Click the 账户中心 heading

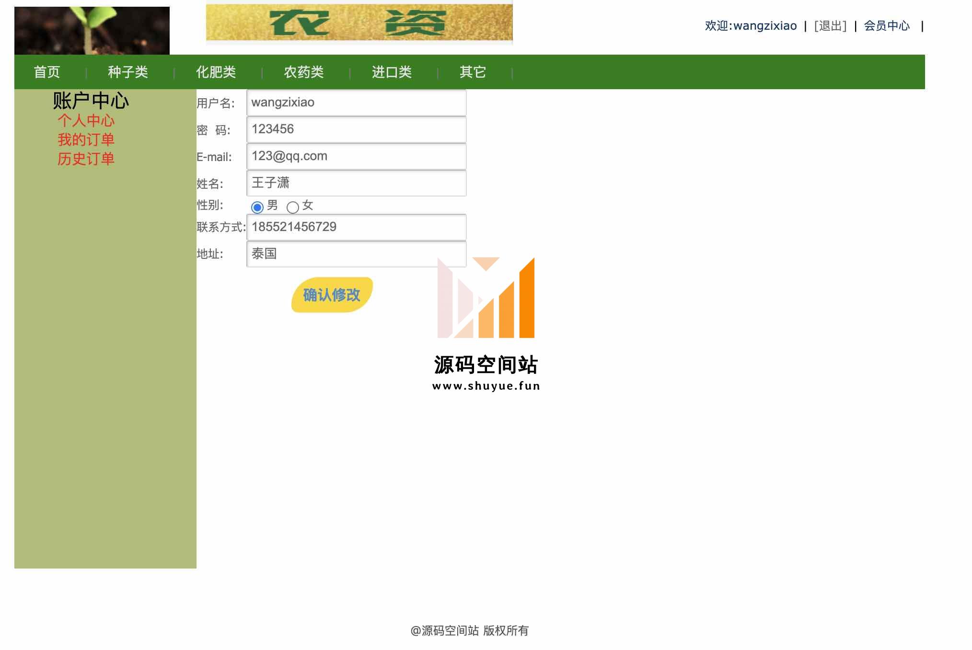click(91, 101)
